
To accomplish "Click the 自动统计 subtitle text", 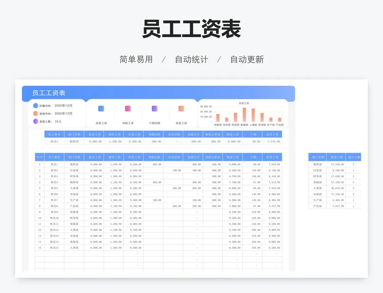I will pos(191,59).
